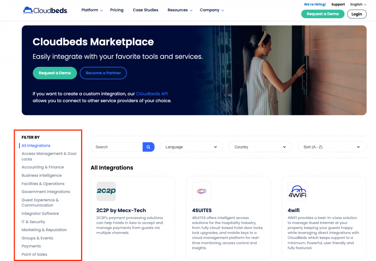The image size is (376, 261).
Task: Expand the Country filter dropdown
Action: pyautogui.click(x=260, y=147)
